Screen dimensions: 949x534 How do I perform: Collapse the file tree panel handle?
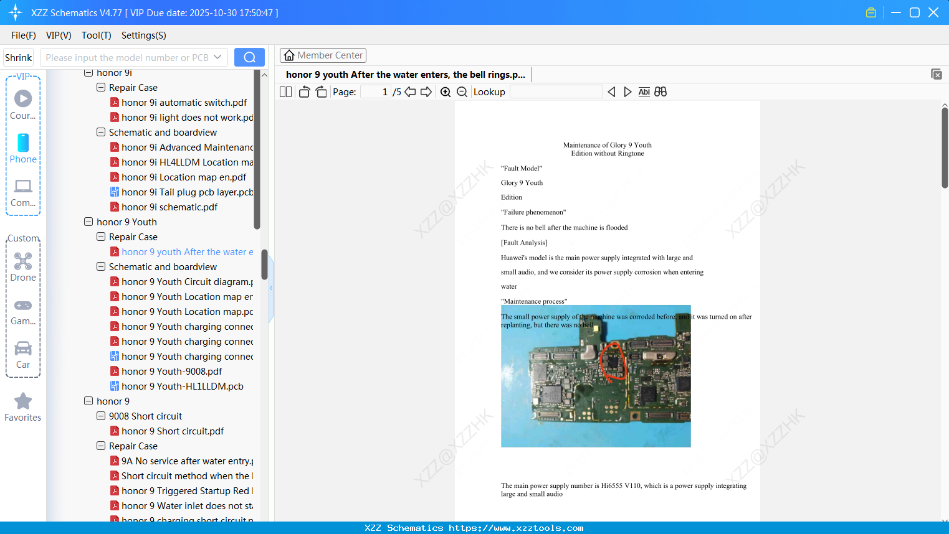[271, 288]
